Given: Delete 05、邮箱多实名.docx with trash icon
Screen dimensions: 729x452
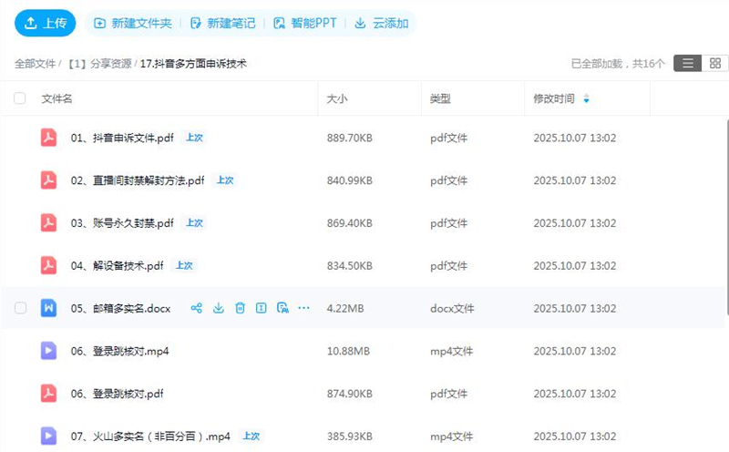Looking at the screenshot, I should click(240, 308).
